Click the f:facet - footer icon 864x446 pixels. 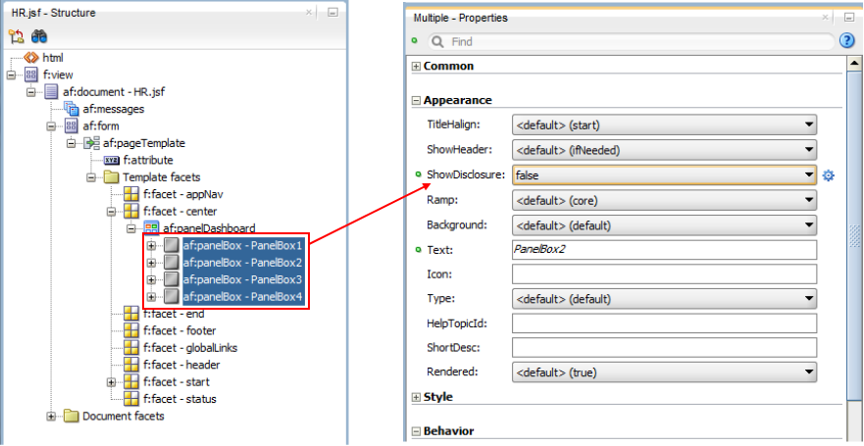(x=131, y=331)
